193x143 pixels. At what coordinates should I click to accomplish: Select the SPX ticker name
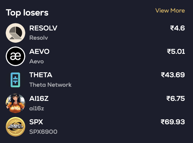pos(36,122)
